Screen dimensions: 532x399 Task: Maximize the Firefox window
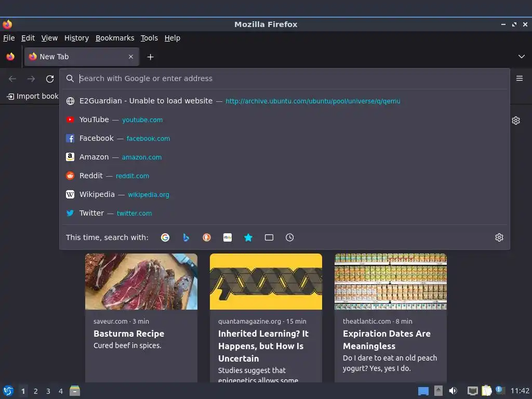(514, 24)
